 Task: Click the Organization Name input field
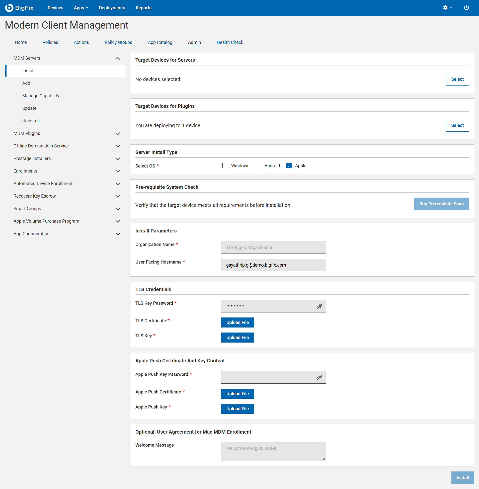pos(273,247)
